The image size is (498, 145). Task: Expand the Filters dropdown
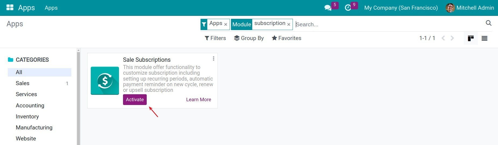pyautogui.click(x=215, y=38)
